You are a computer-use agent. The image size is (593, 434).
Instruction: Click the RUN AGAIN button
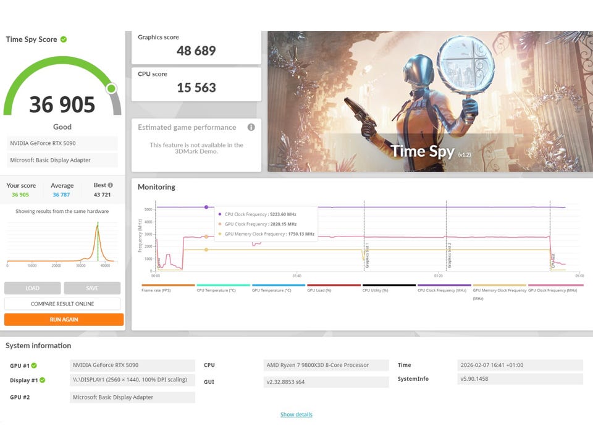pos(64,319)
